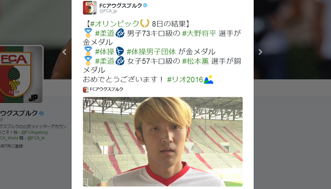
Task: Open the #体操男子団体 hashtag
Action: click(x=151, y=52)
